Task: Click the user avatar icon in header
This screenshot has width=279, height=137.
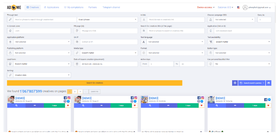Action: point(245,7)
